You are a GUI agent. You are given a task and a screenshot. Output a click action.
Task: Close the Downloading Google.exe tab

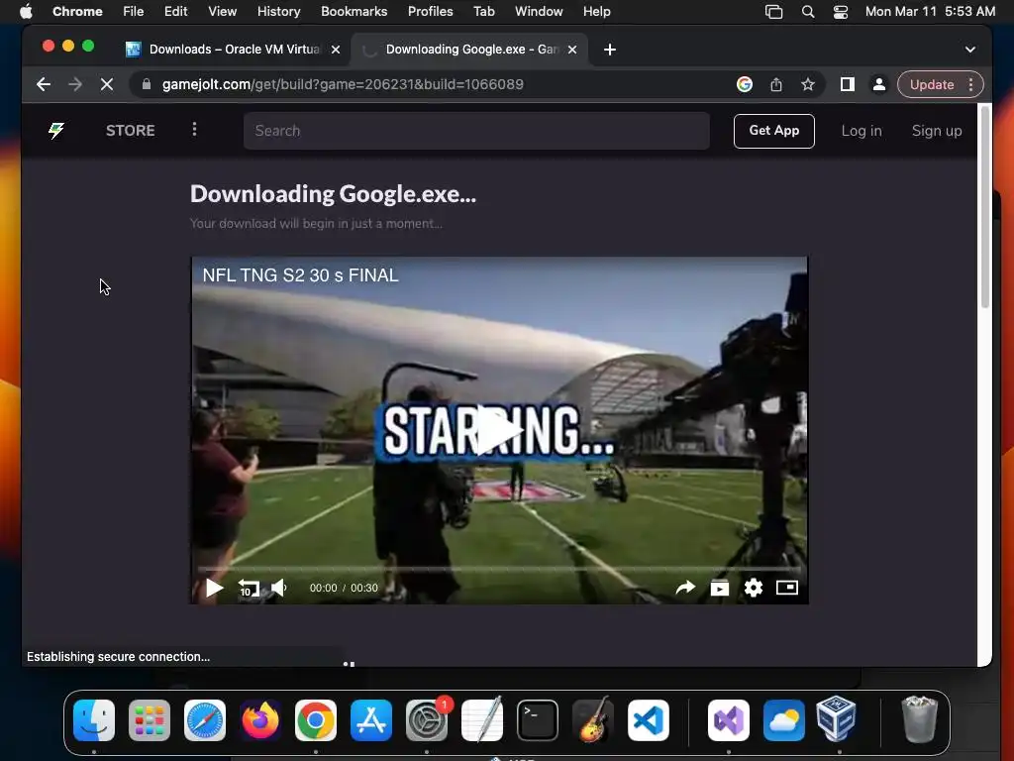coord(571,50)
